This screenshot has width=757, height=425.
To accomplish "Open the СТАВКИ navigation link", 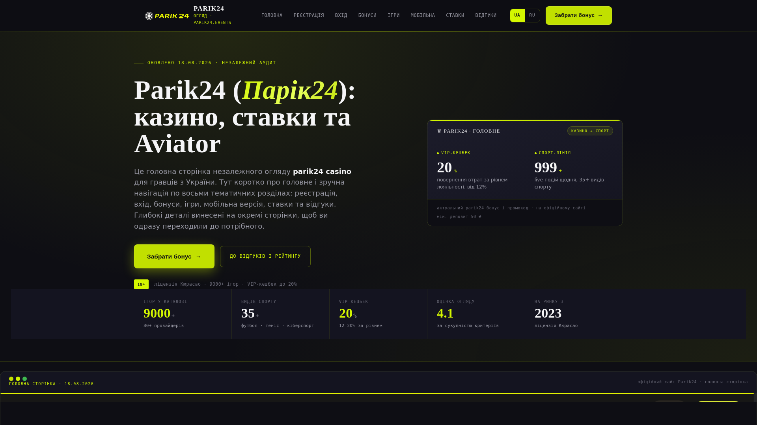I will 455,15.
